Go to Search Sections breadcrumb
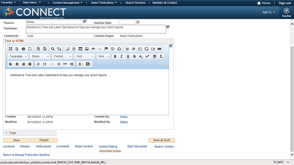The image size is (294, 165). (x=136, y=3)
